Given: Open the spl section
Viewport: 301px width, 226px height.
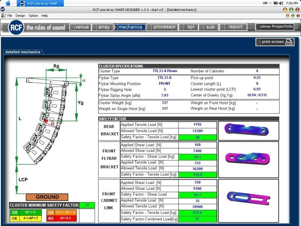Looking at the screenshot, I should pyautogui.click(x=189, y=27).
